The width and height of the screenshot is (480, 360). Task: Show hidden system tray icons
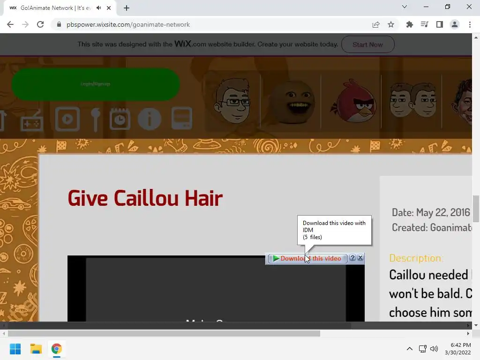click(x=410, y=349)
